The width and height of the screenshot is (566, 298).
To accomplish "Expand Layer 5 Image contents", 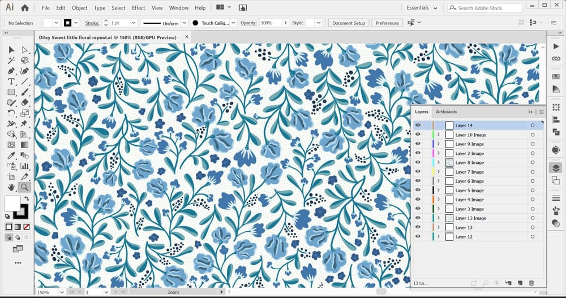I will (439, 190).
